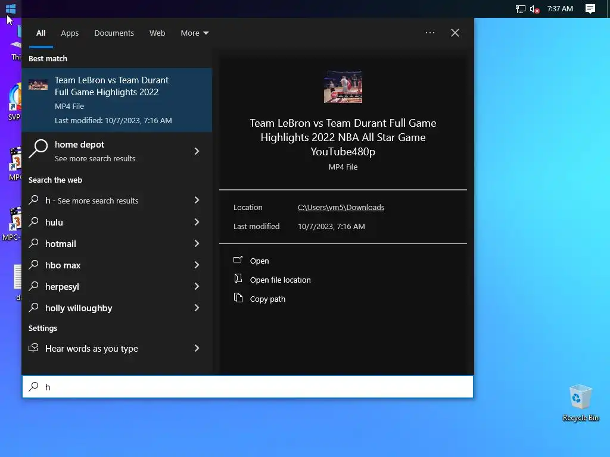Expand 'Hear words as you type' chevron
Screen dimensions: 610x457
[x=197, y=348]
